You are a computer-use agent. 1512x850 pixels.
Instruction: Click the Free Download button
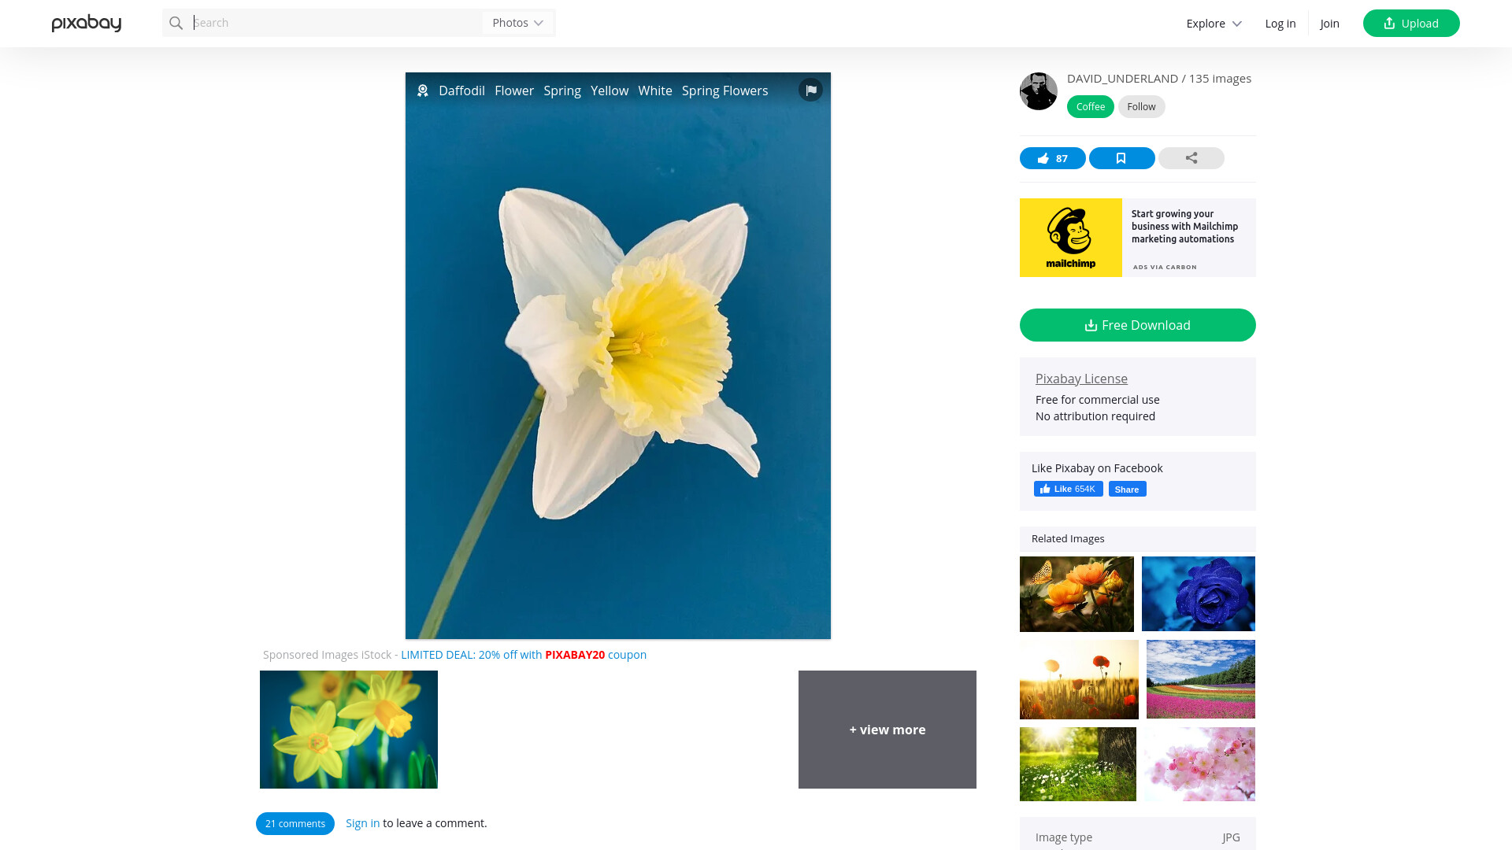click(x=1138, y=325)
